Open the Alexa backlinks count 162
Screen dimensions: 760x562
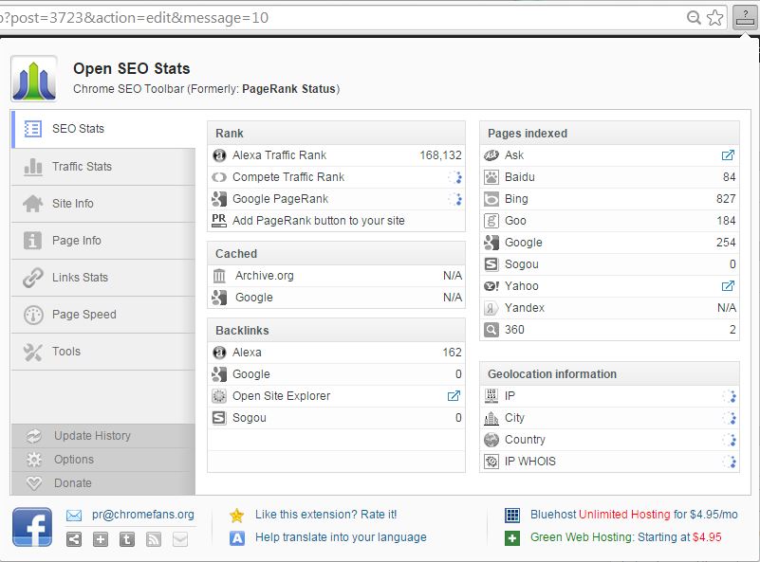point(452,353)
